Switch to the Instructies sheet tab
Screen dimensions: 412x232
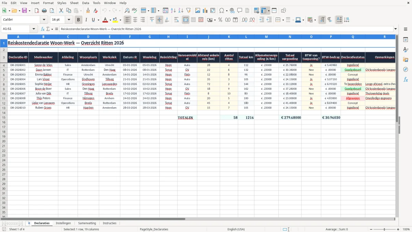110,223
